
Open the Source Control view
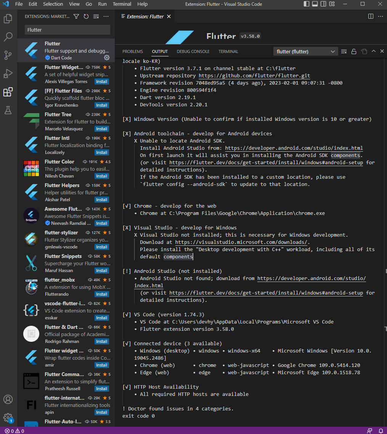coord(8,55)
